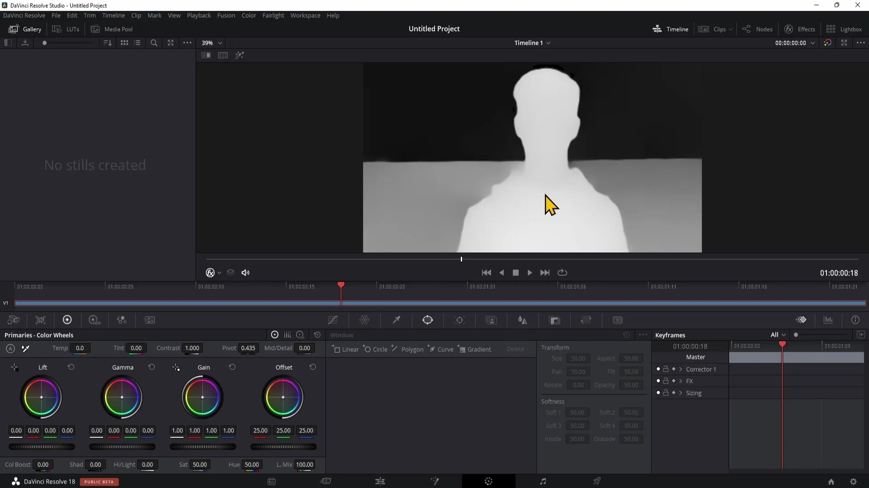Open the Tracker palette
869x488 pixels.
coord(459,320)
